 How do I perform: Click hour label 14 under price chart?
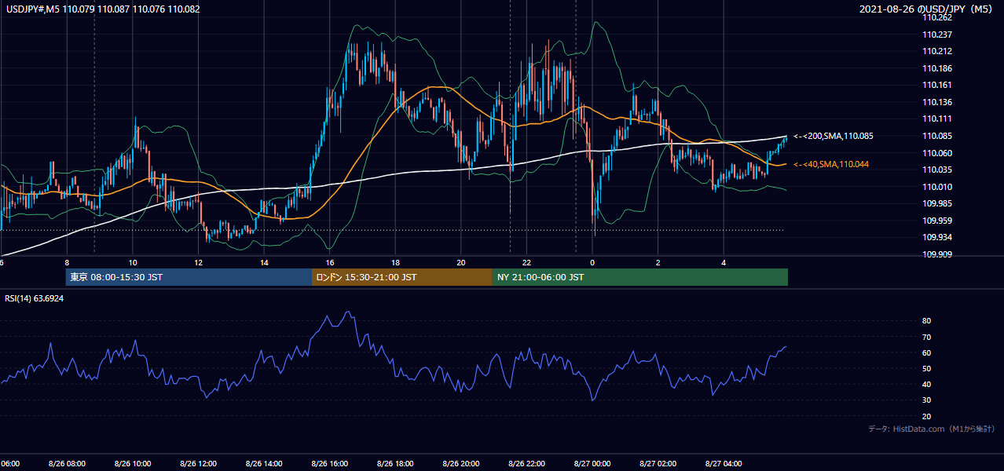pyautogui.click(x=264, y=263)
